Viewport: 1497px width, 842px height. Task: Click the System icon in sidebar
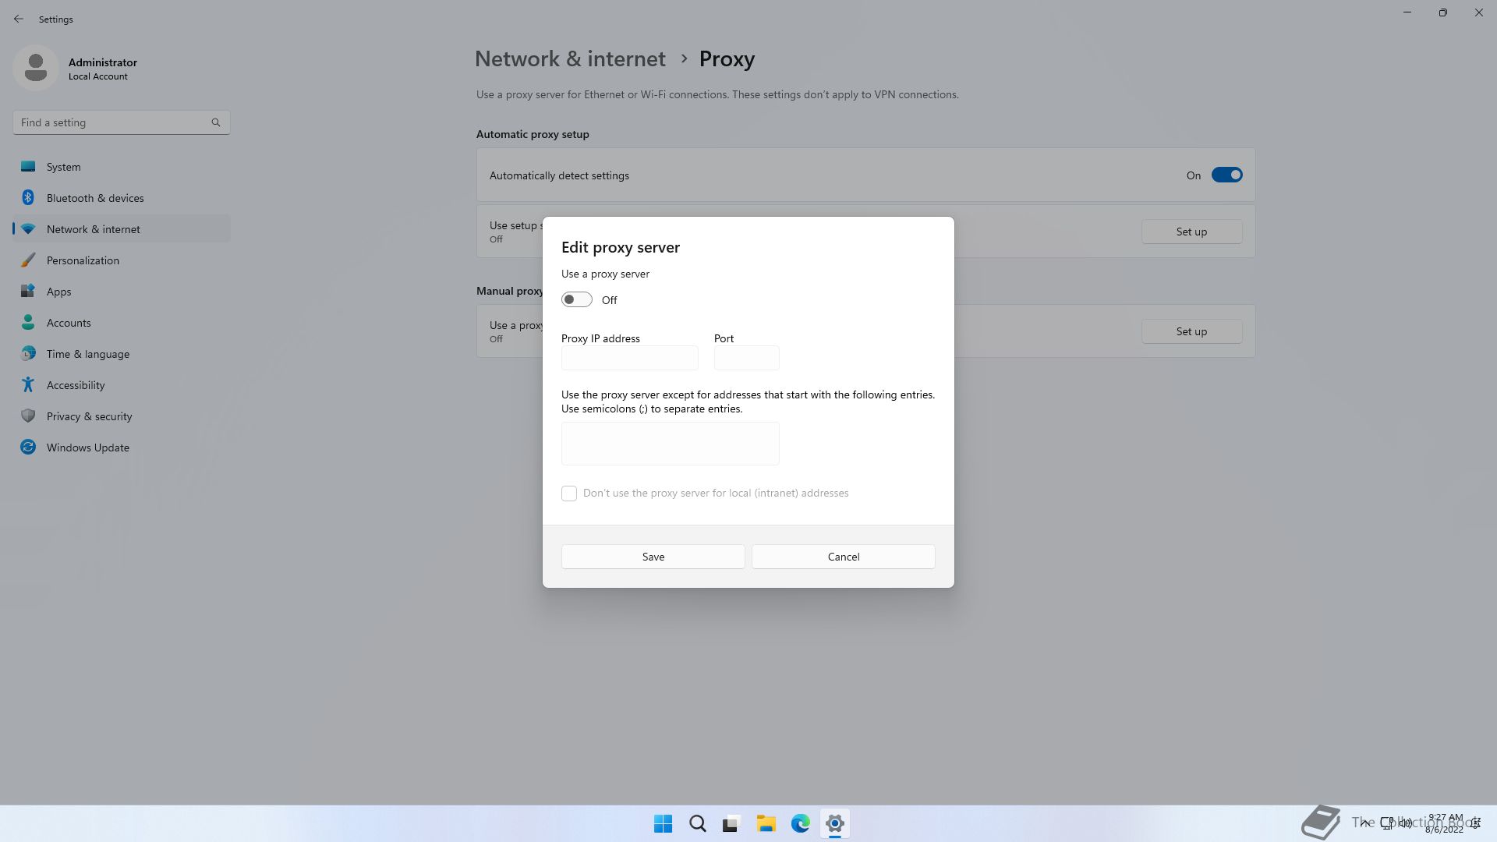[28, 167]
